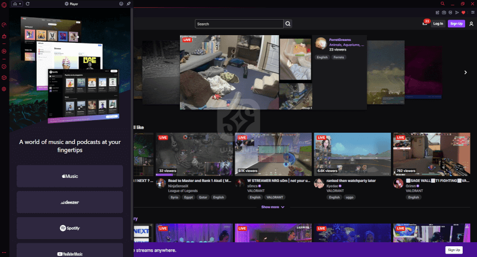Select the English tag on featured stream
Viewport: 477px width, 257px height.
click(x=322, y=57)
